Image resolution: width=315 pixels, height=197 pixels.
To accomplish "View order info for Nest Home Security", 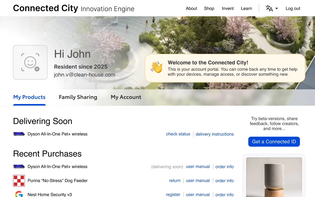I will 225,195.
